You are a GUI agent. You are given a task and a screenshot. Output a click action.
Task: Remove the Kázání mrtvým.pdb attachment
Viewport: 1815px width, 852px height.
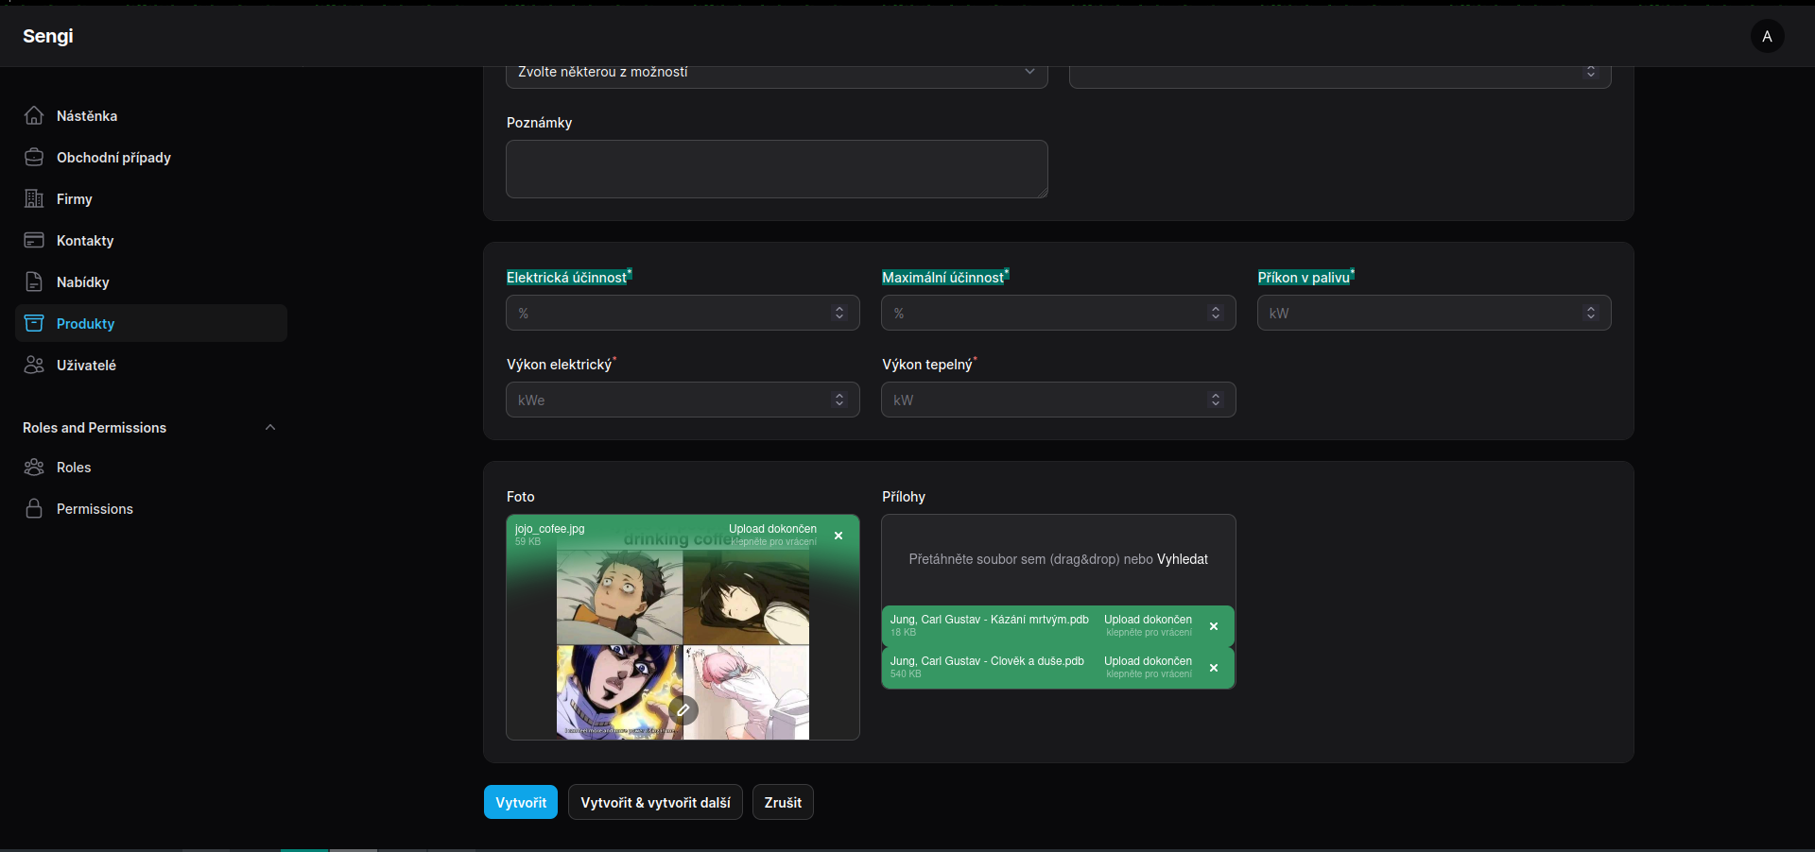click(1214, 626)
